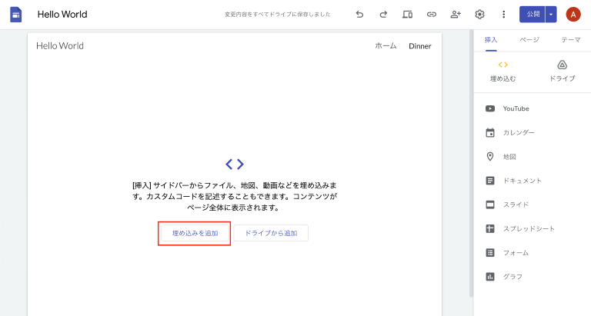The height and width of the screenshot is (316, 591).
Task: Expand the publish button dropdown arrow
Action: pyautogui.click(x=551, y=14)
